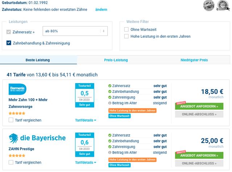Click the Barmenia insurer logo
The height and width of the screenshot is (172, 232).
click(17, 89)
